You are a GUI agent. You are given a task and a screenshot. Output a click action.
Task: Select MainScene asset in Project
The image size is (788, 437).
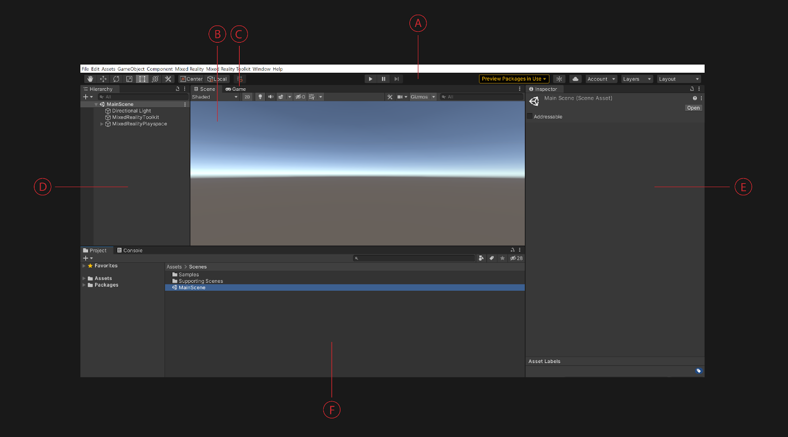[345, 287]
